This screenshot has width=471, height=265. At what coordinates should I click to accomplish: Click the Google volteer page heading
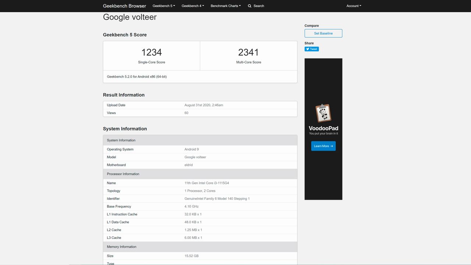point(130,17)
